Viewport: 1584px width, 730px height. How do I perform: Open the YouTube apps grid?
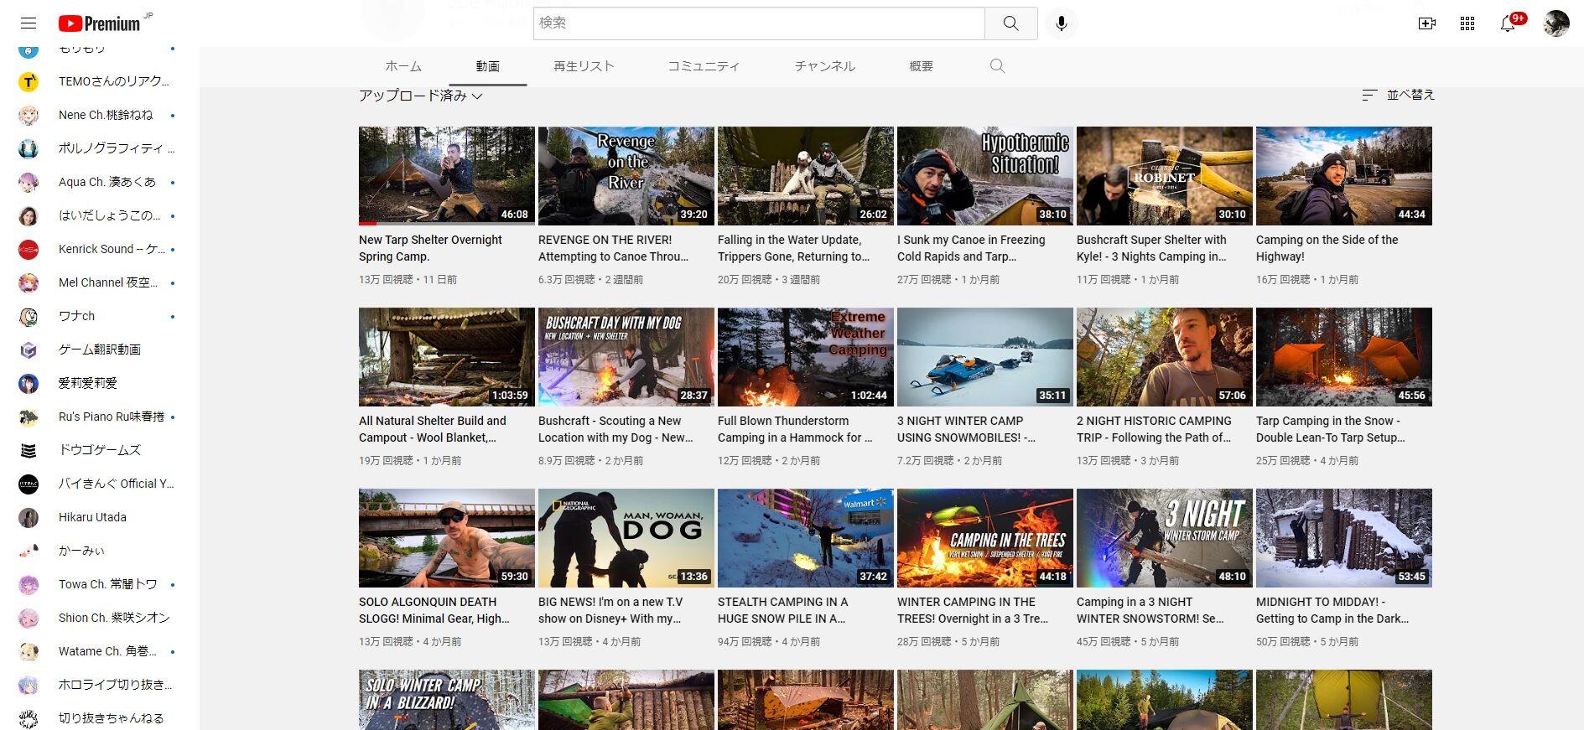(1467, 23)
